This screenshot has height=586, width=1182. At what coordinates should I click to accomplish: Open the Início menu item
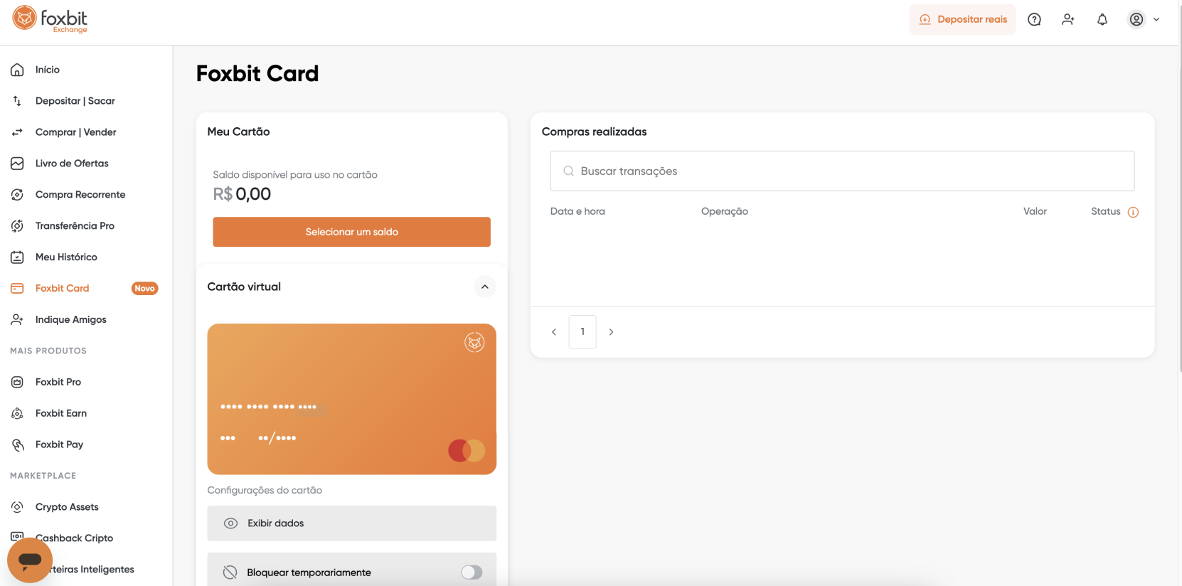pos(48,70)
